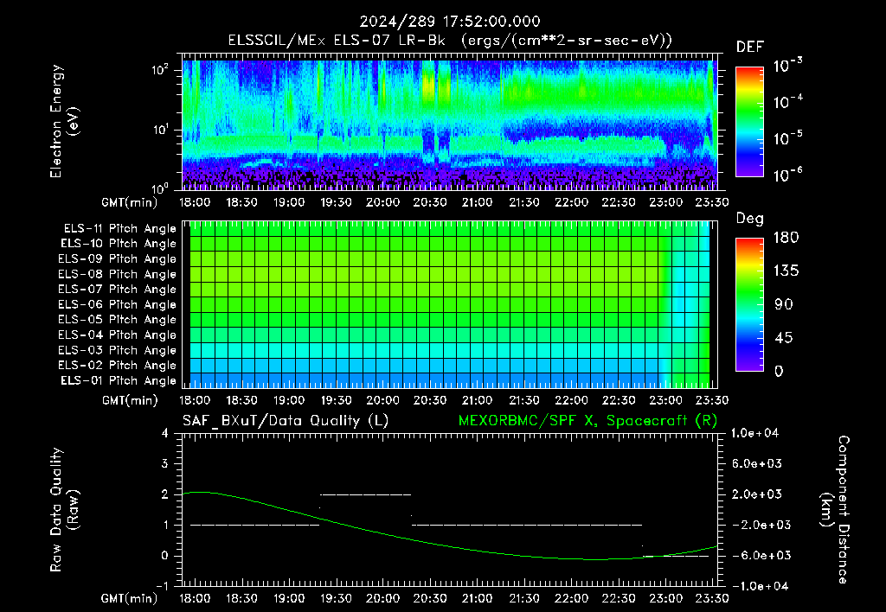Viewport: 886px width, 612px height.
Task: Click the 20:30 tick under the spectrogram
Action: click(x=430, y=202)
